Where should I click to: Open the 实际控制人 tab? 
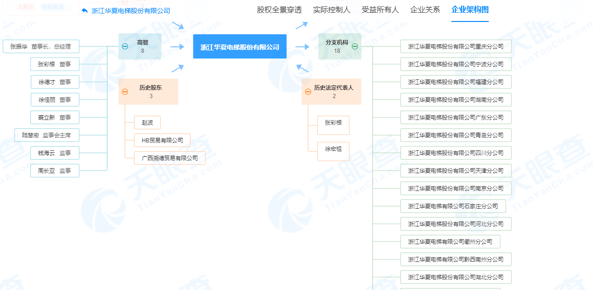coord(332,10)
